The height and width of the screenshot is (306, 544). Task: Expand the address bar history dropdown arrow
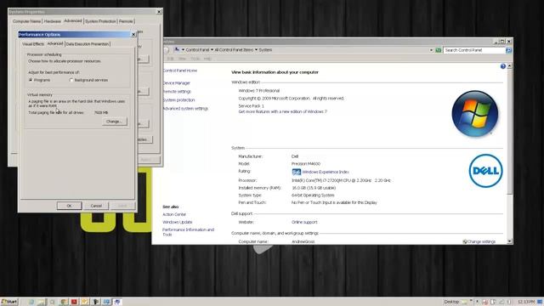coord(431,50)
